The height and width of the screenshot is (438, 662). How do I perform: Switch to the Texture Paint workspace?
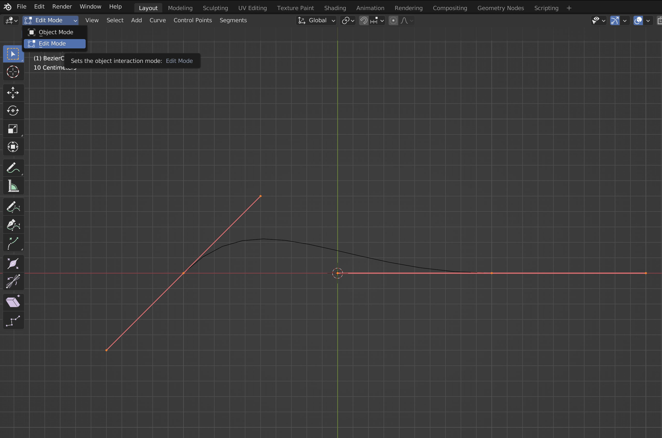pyautogui.click(x=295, y=8)
